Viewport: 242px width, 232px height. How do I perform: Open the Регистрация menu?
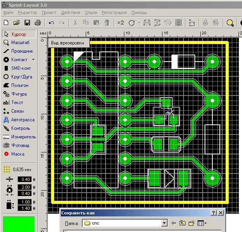114,12
